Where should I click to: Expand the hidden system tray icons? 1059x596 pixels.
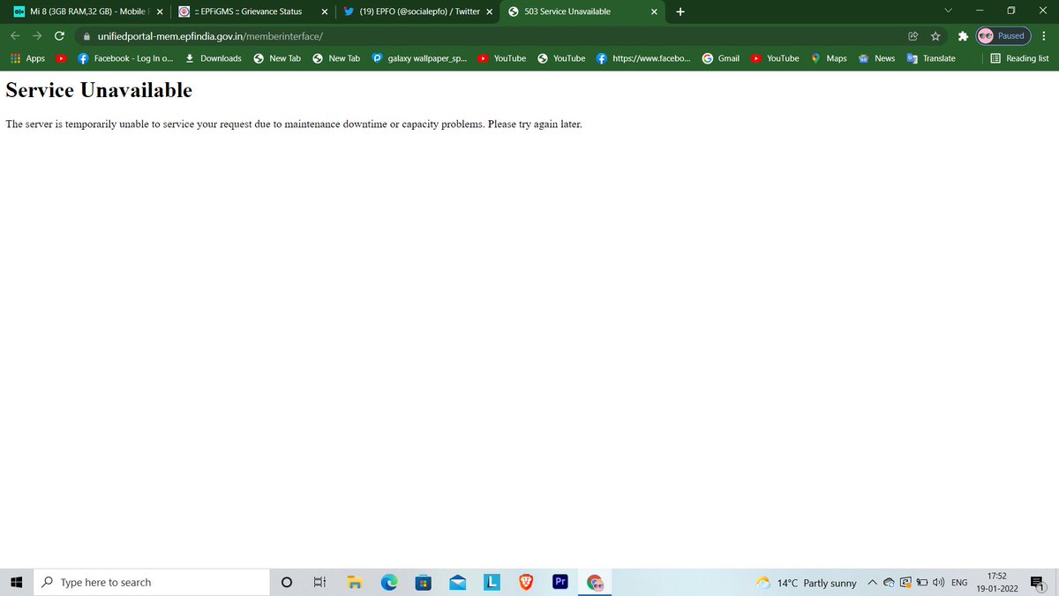point(872,583)
